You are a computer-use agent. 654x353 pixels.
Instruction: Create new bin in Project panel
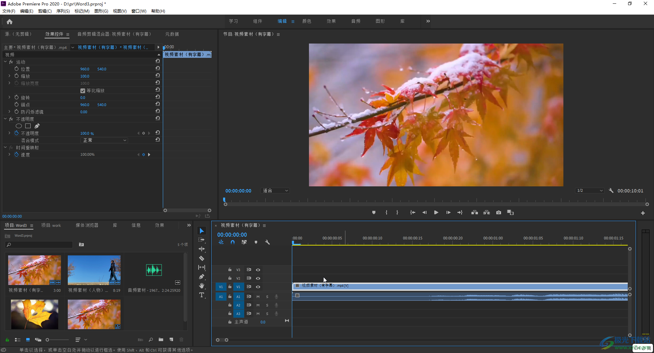pyautogui.click(x=161, y=339)
